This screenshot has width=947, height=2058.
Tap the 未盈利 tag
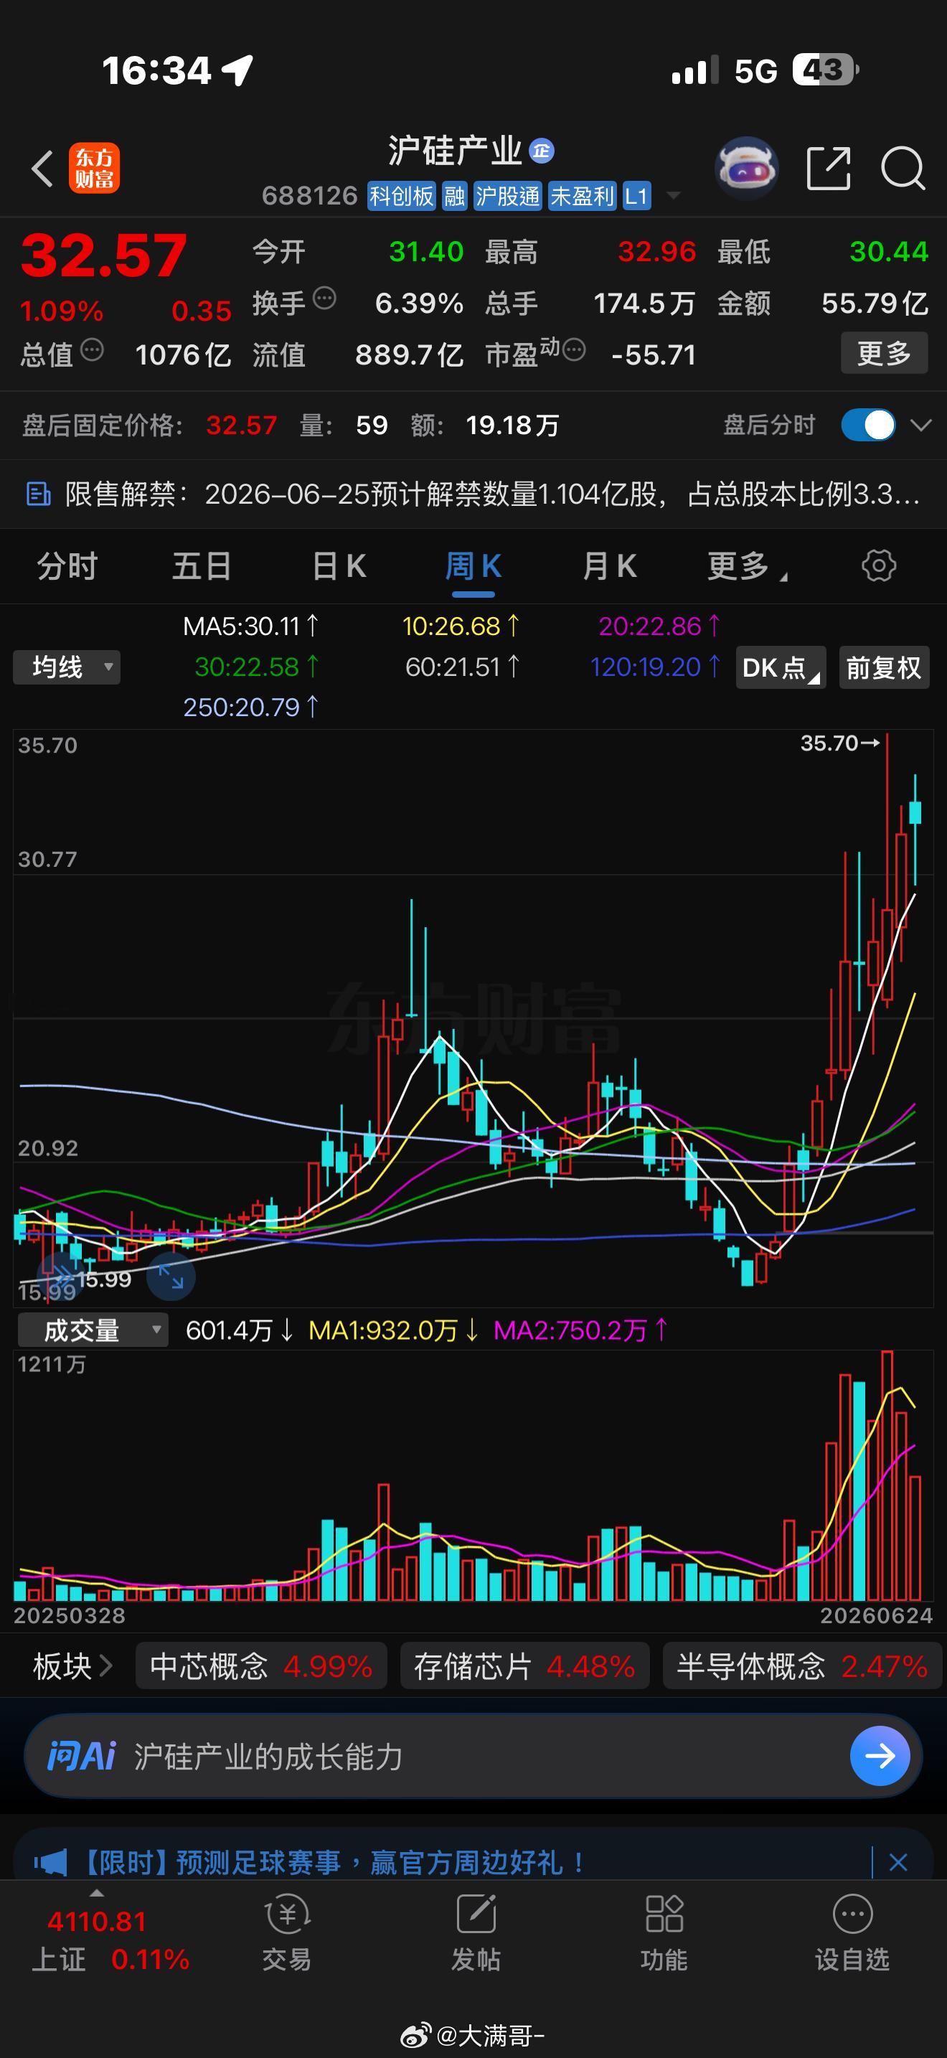point(581,196)
